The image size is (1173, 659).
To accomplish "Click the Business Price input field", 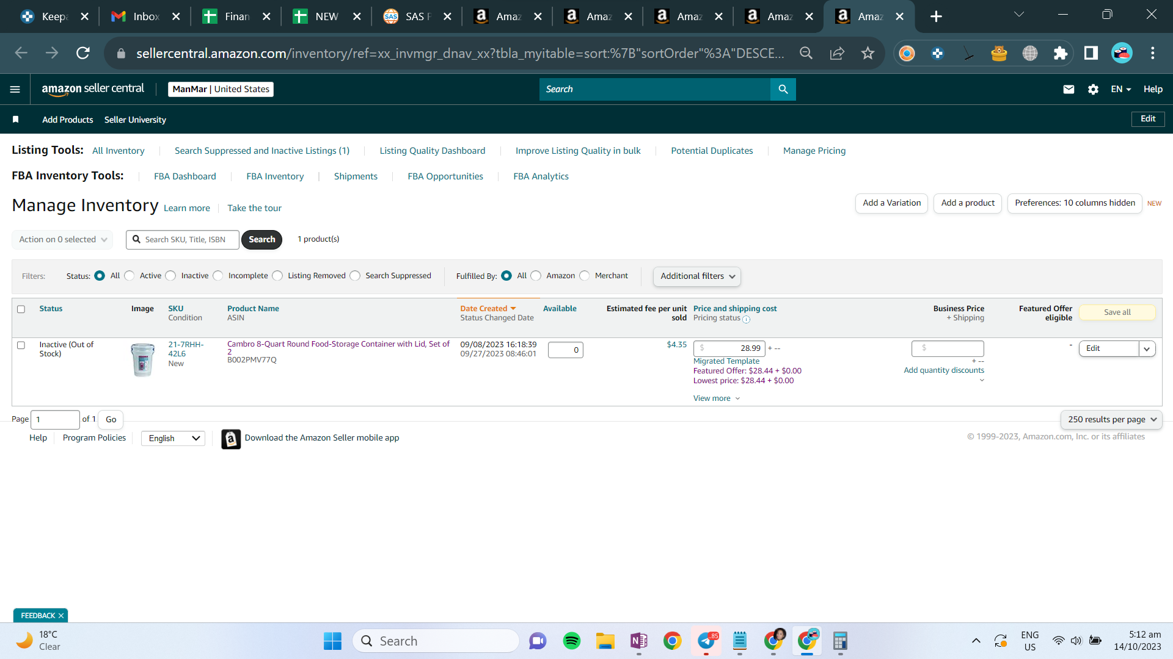I will 948,348.
